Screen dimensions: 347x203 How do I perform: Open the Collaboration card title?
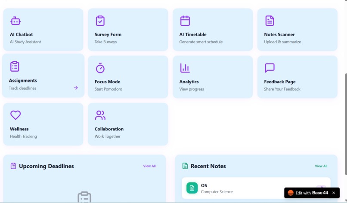pyautogui.click(x=109, y=129)
